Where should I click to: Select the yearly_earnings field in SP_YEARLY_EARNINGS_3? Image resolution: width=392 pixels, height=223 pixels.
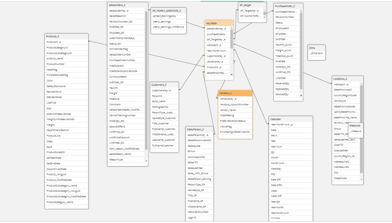162,21
